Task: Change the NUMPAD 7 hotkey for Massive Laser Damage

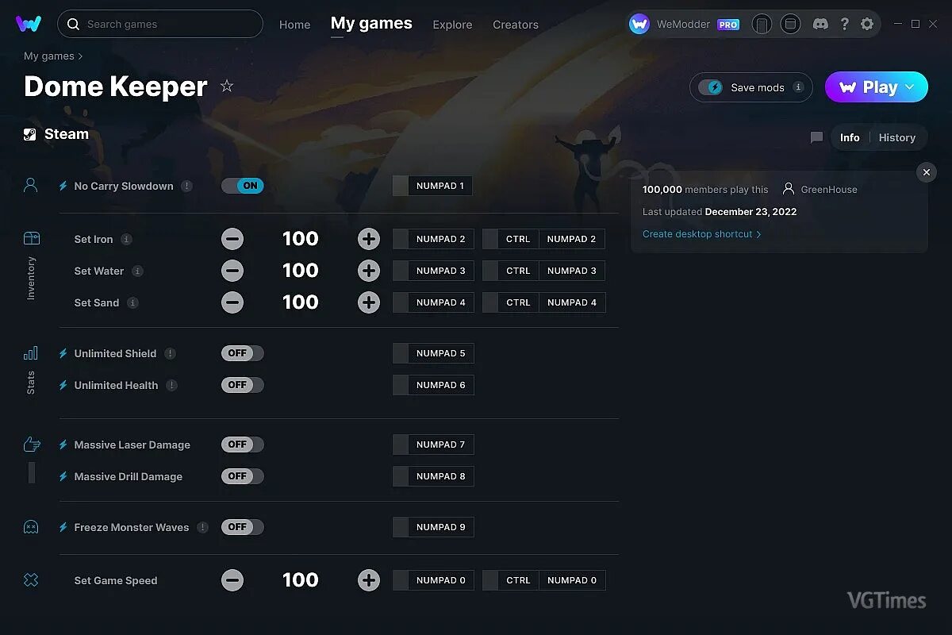Action: tap(433, 444)
